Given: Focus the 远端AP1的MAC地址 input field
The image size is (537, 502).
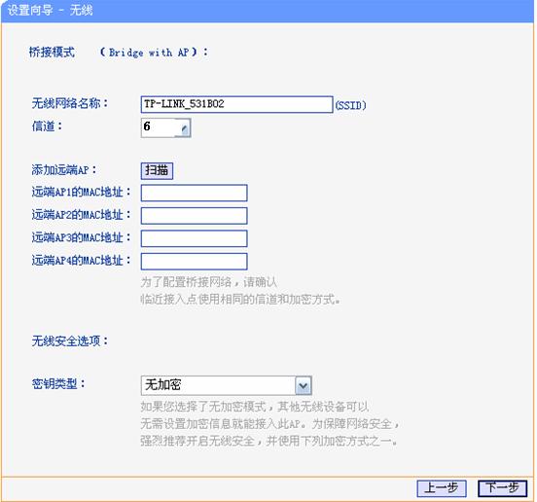Looking at the screenshot, I should [194, 193].
